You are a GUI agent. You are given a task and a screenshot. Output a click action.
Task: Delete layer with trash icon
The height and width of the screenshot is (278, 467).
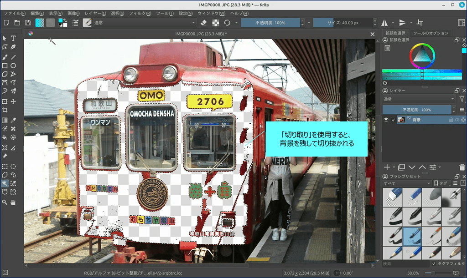coord(462,167)
